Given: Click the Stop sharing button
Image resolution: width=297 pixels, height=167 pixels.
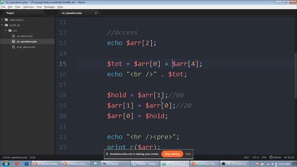Looking at the screenshot, I should pos(172,154).
